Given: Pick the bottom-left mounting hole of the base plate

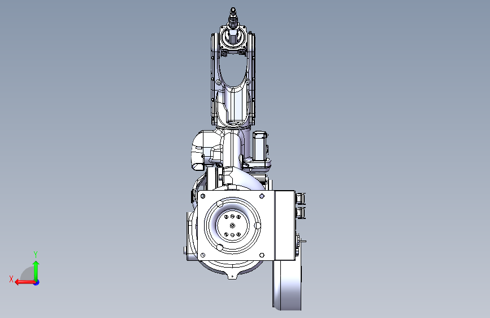Looking at the screenshot, I should tap(202, 255).
